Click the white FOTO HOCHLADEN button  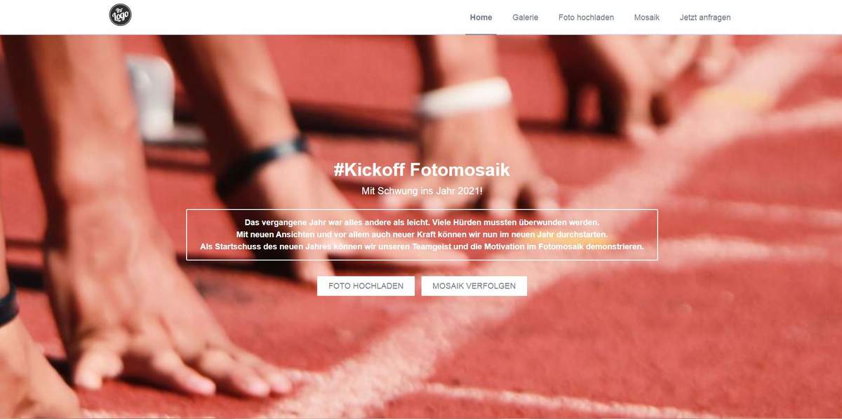pos(366,286)
